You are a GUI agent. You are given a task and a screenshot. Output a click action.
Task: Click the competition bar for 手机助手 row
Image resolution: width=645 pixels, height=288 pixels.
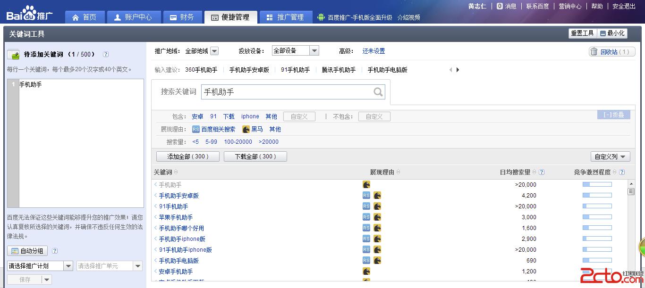coord(597,184)
